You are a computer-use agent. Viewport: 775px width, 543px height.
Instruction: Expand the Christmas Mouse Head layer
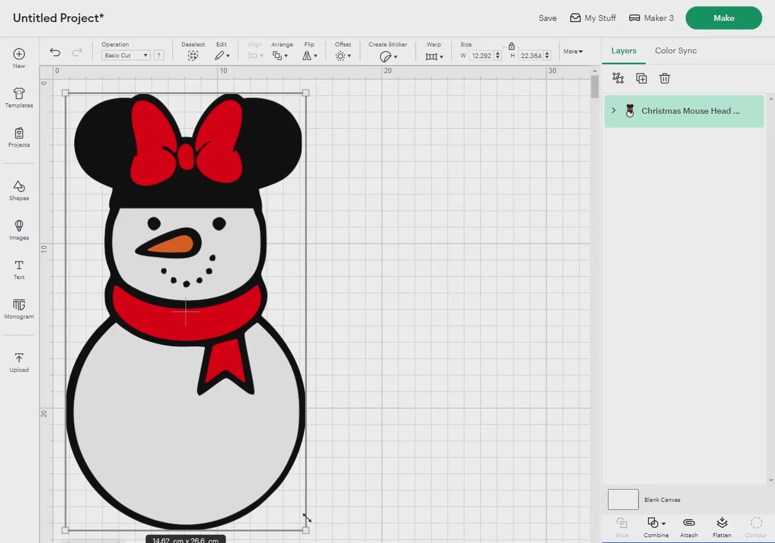pyautogui.click(x=613, y=110)
